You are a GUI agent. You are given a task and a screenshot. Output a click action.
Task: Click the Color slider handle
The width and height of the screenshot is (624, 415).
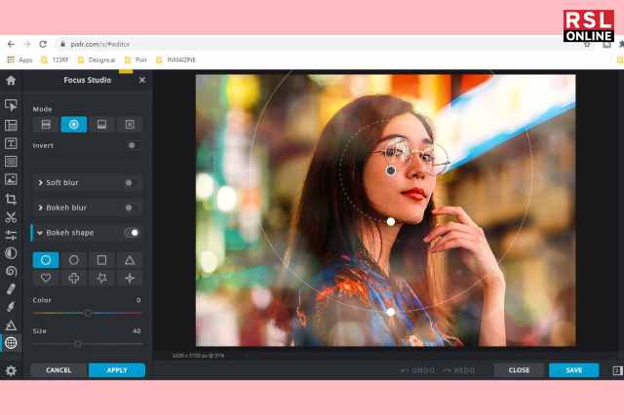[x=88, y=314]
